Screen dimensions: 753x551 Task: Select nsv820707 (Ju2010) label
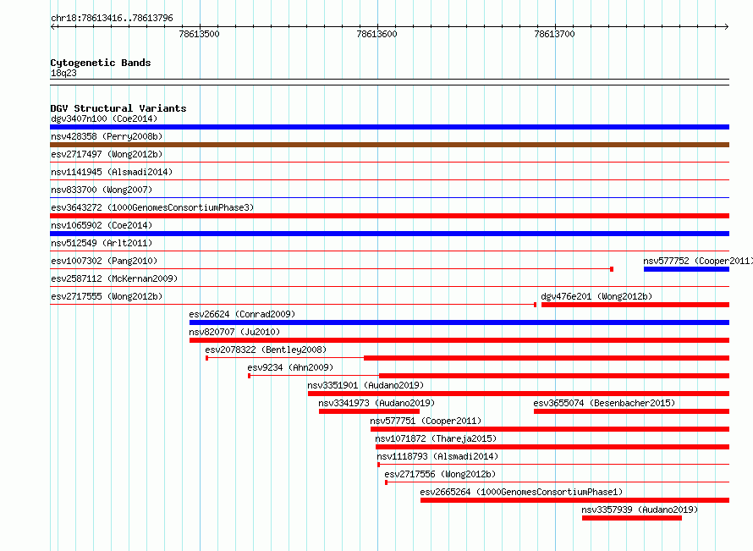pyautogui.click(x=234, y=332)
